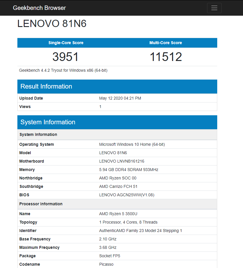This screenshot has width=243, height=268.
Task: Select topology value 1 Processor, 4 Cores, 8 Threads
Action: pyautogui.click(x=128, y=222)
